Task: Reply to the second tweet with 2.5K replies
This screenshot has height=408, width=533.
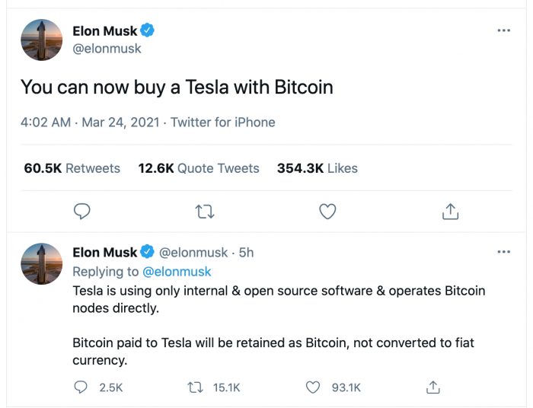Action: click(81, 387)
